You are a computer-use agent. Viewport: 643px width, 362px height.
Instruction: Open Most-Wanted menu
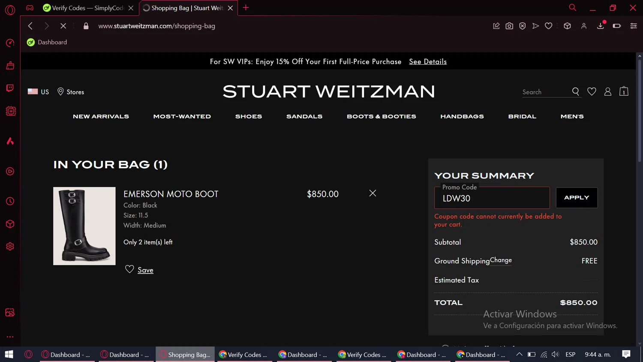pos(182,116)
